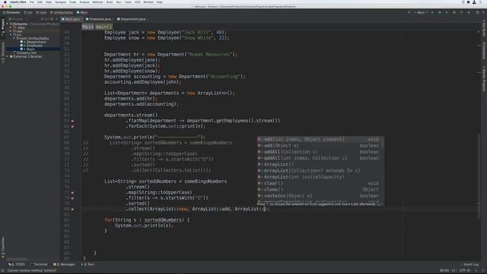Expand the out folder in project tree
Image resolution: width=487 pixels, height=274 pixels.
[x=11, y=31]
